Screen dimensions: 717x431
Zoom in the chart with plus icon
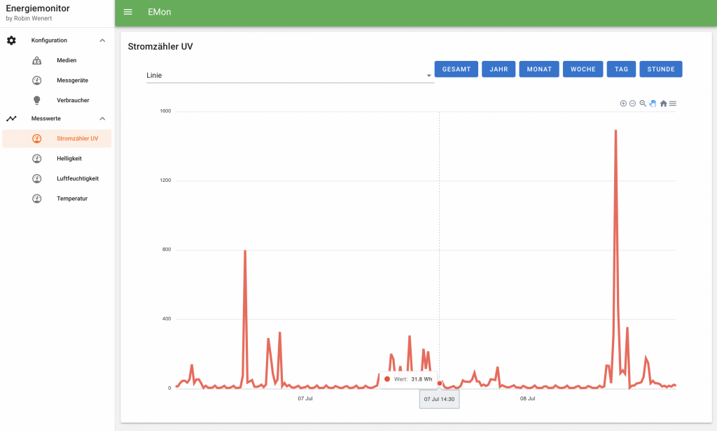tap(623, 104)
